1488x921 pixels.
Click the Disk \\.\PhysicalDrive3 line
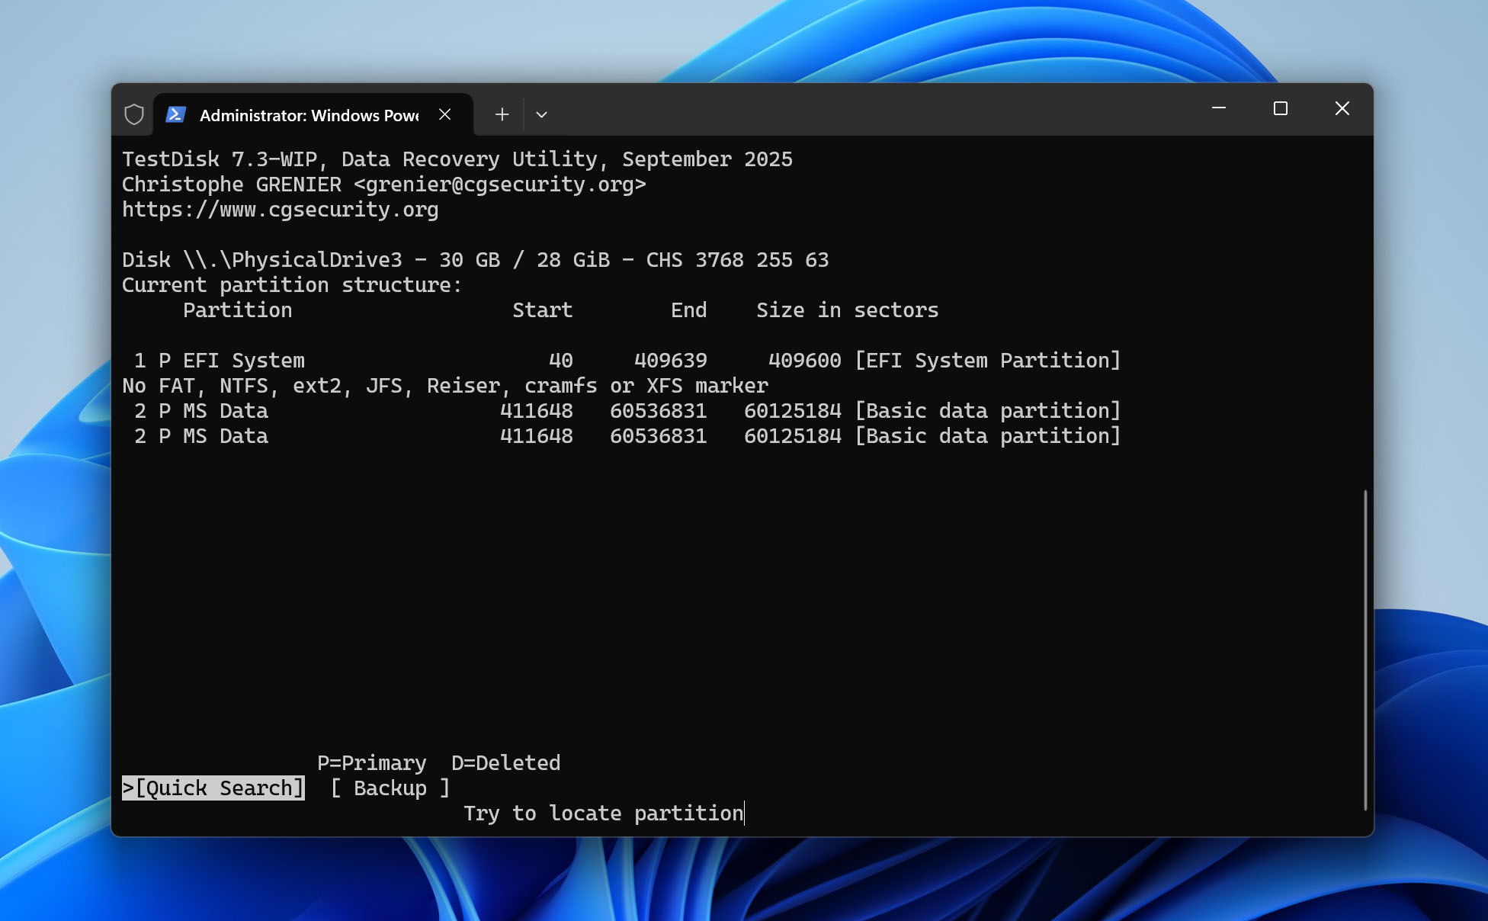coord(476,260)
